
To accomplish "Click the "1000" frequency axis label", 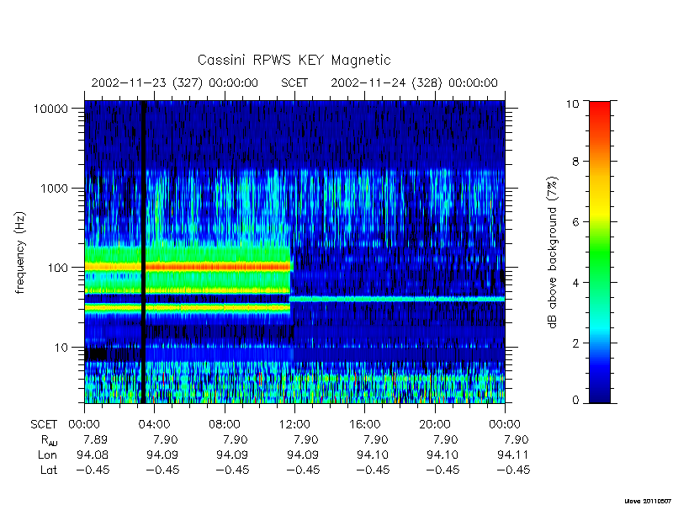I will [54, 188].
